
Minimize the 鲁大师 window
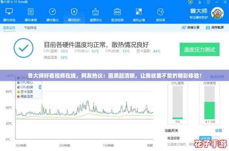pos(217,2)
